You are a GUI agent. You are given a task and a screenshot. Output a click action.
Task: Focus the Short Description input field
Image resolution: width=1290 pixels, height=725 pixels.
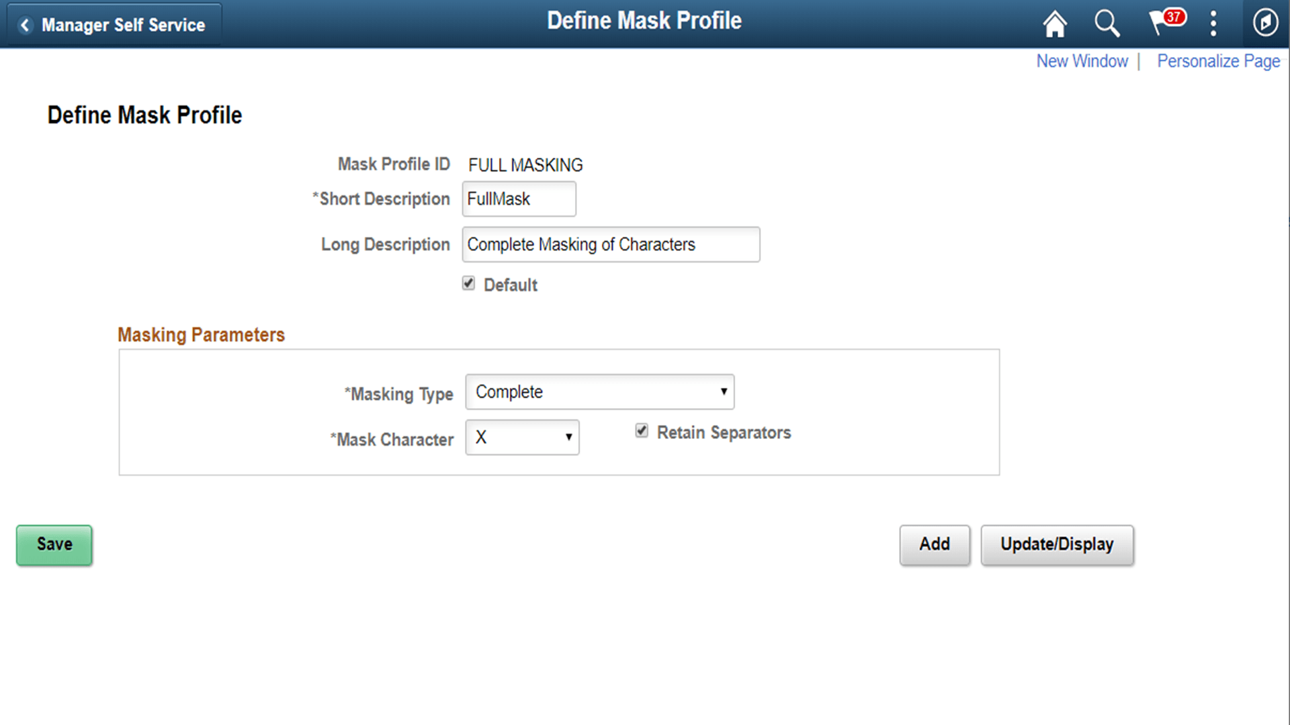click(x=519, y=199)
